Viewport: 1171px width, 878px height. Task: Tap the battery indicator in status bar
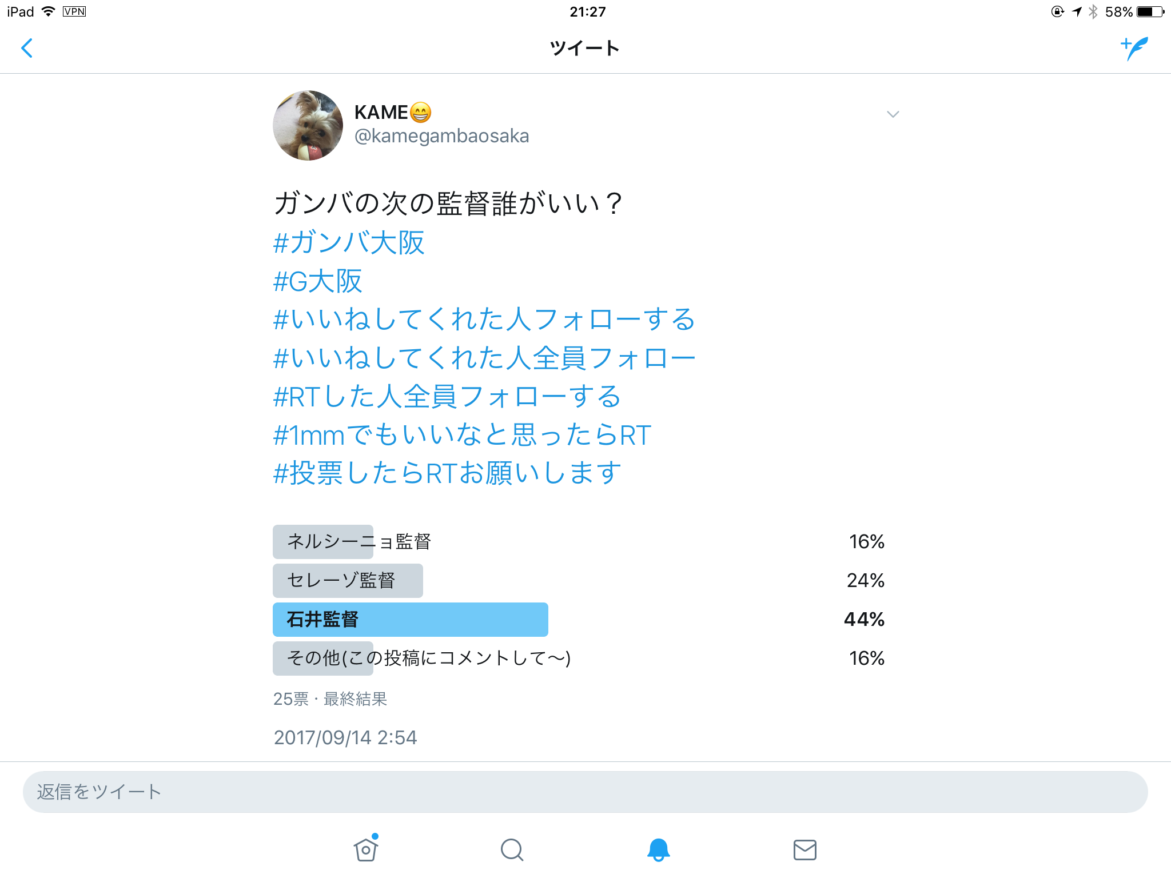pos(1150,11)
